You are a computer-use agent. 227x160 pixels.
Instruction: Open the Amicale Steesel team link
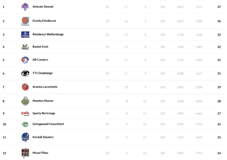click(43, 7)
